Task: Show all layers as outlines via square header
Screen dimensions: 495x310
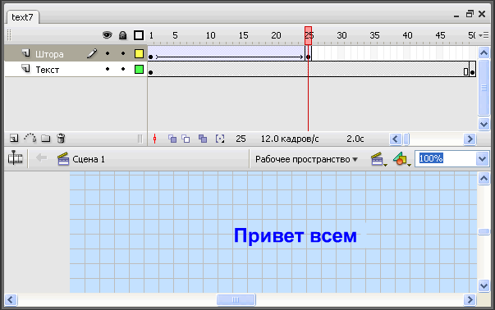Action: (139, 35)
